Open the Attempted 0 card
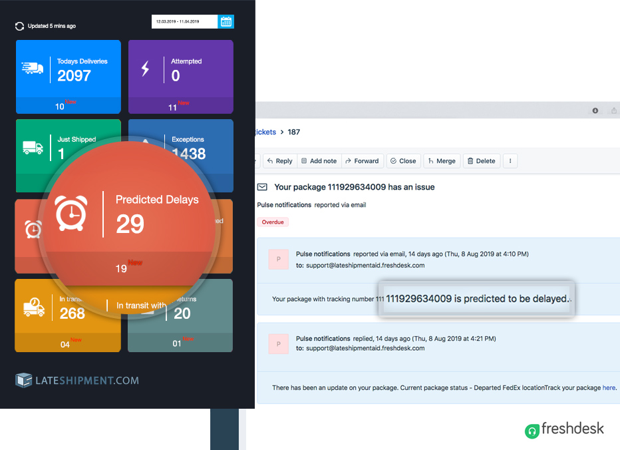 (181, 77)
